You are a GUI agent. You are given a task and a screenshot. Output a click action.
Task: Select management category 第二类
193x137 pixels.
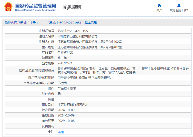coord(62,58)
